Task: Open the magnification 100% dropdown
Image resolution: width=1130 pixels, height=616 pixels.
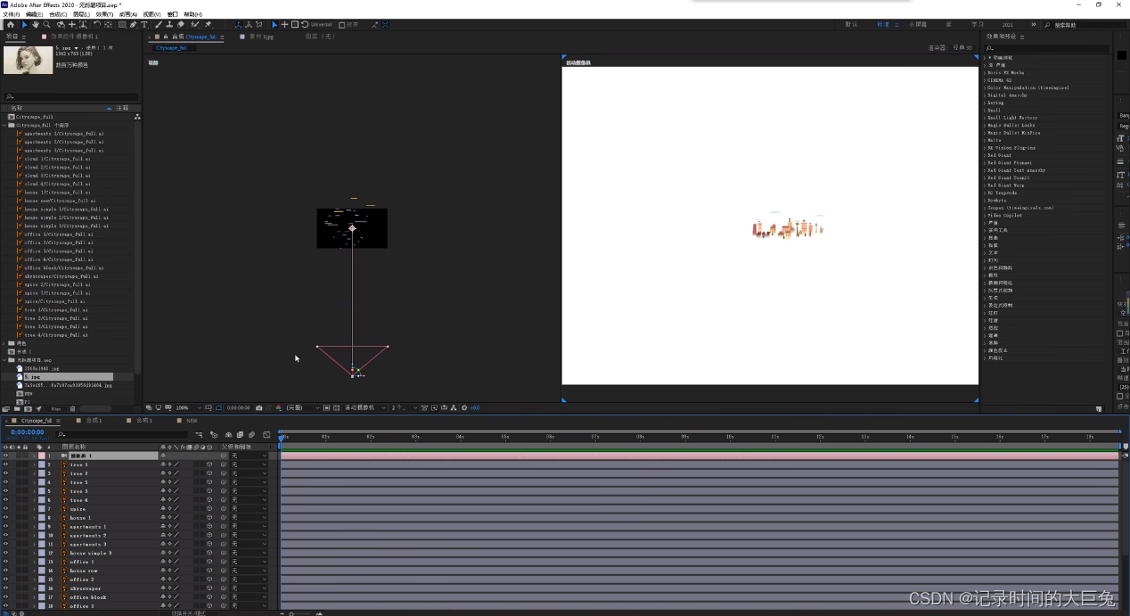Action: 188,407
